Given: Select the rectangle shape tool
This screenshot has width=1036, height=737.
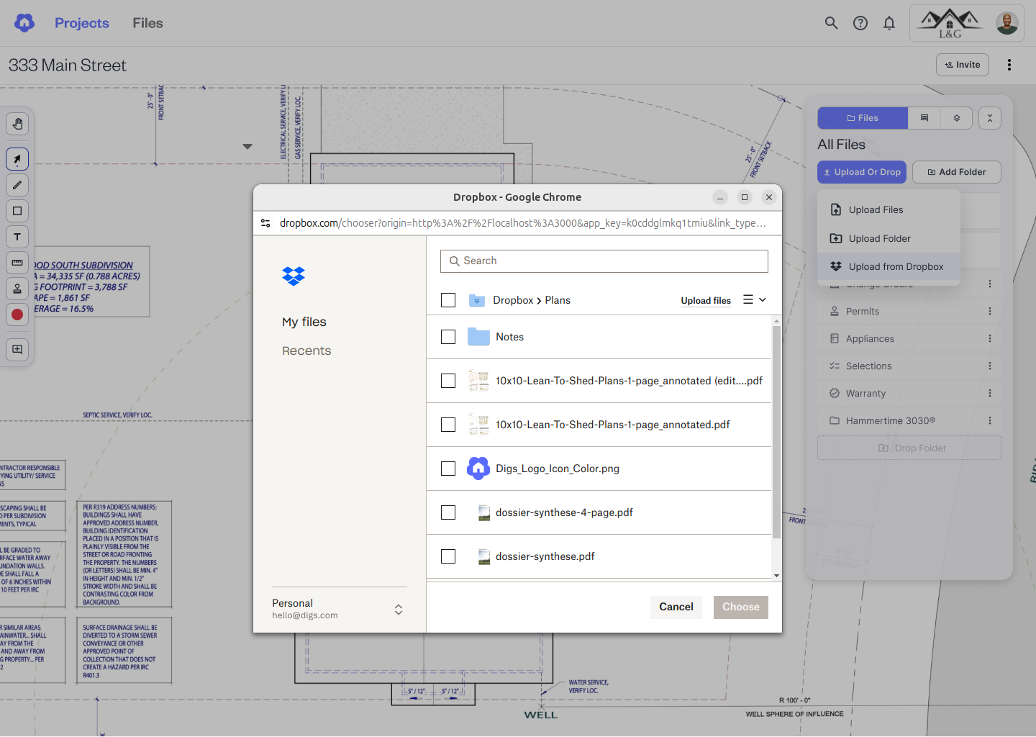Looking at the screenshot, I should point(17,211).
